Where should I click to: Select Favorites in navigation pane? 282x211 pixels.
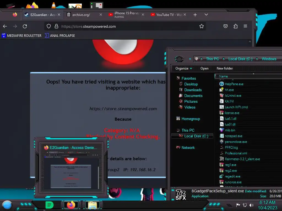point(189,78)
